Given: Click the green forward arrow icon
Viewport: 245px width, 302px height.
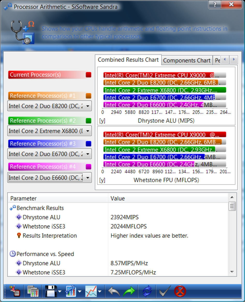Looking at the screenshot, I should pos(129,291).
